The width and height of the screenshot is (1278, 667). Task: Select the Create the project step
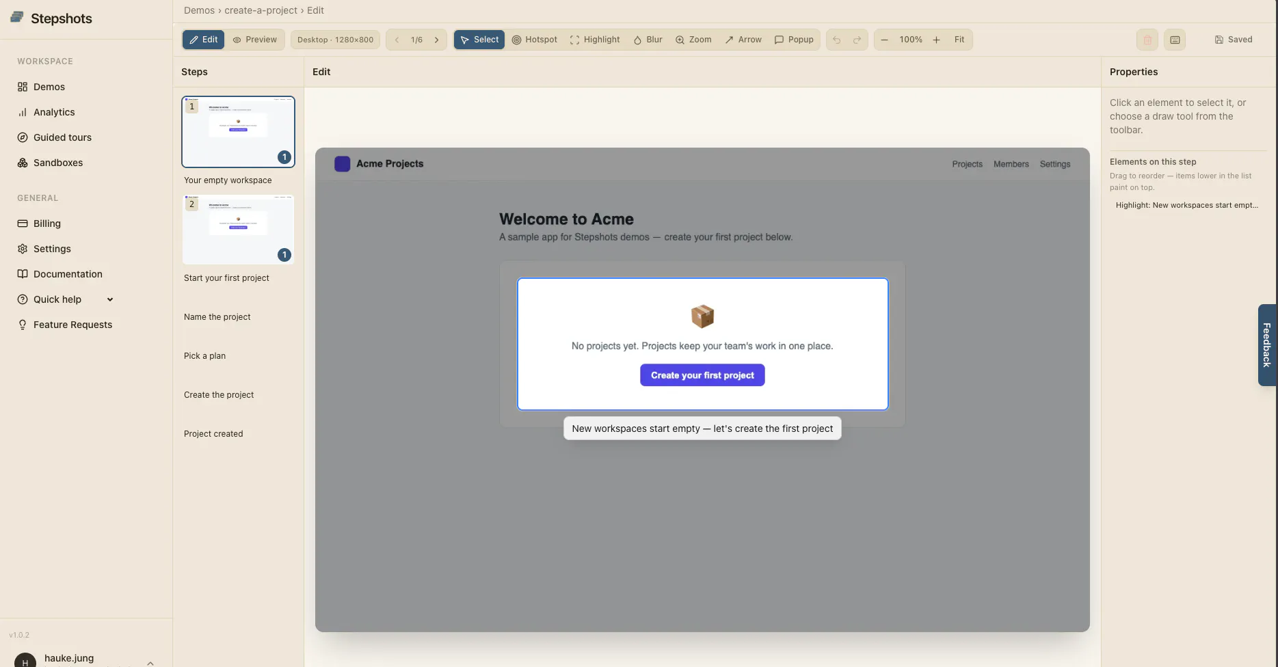(x=219, y=395)
